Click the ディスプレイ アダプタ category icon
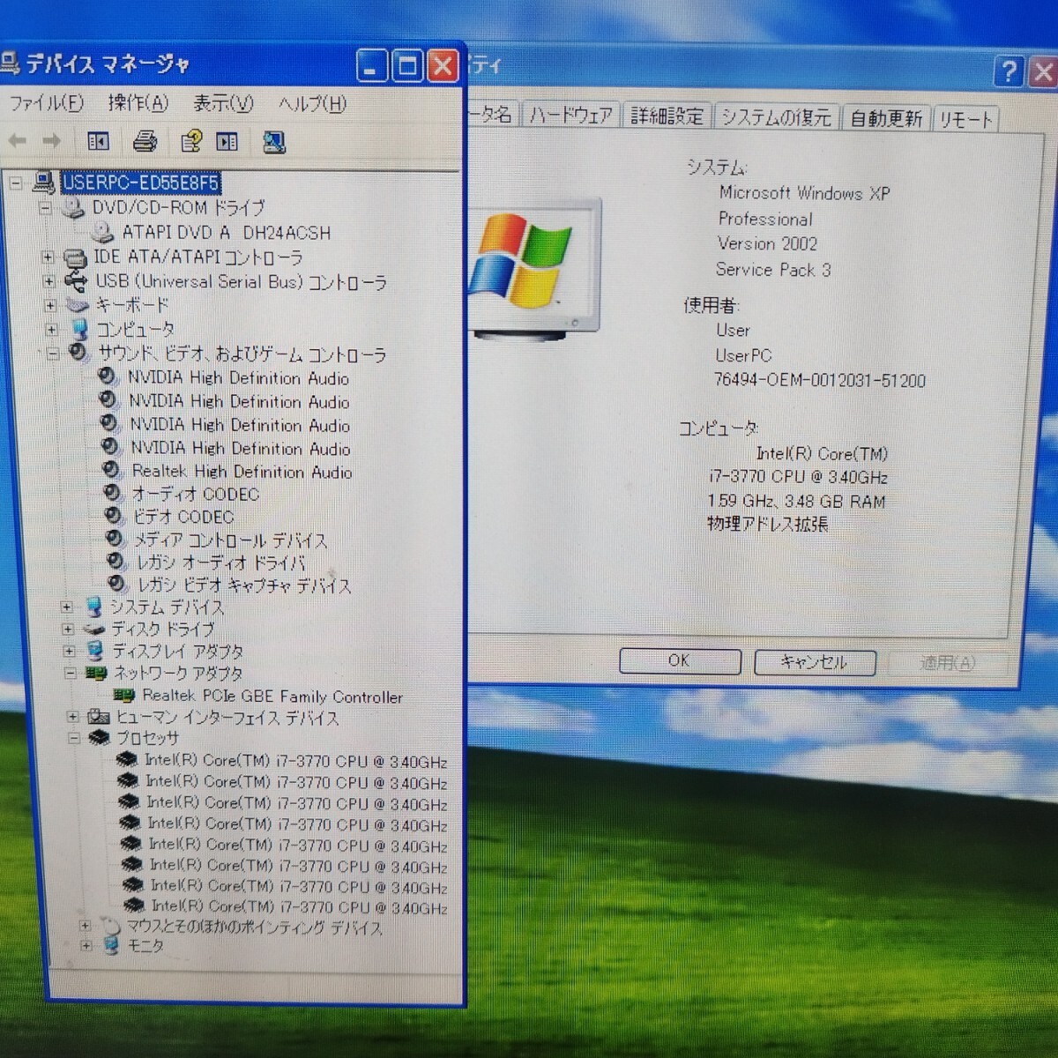The width and height of the screenshot is (1058, 1058). 95,652
